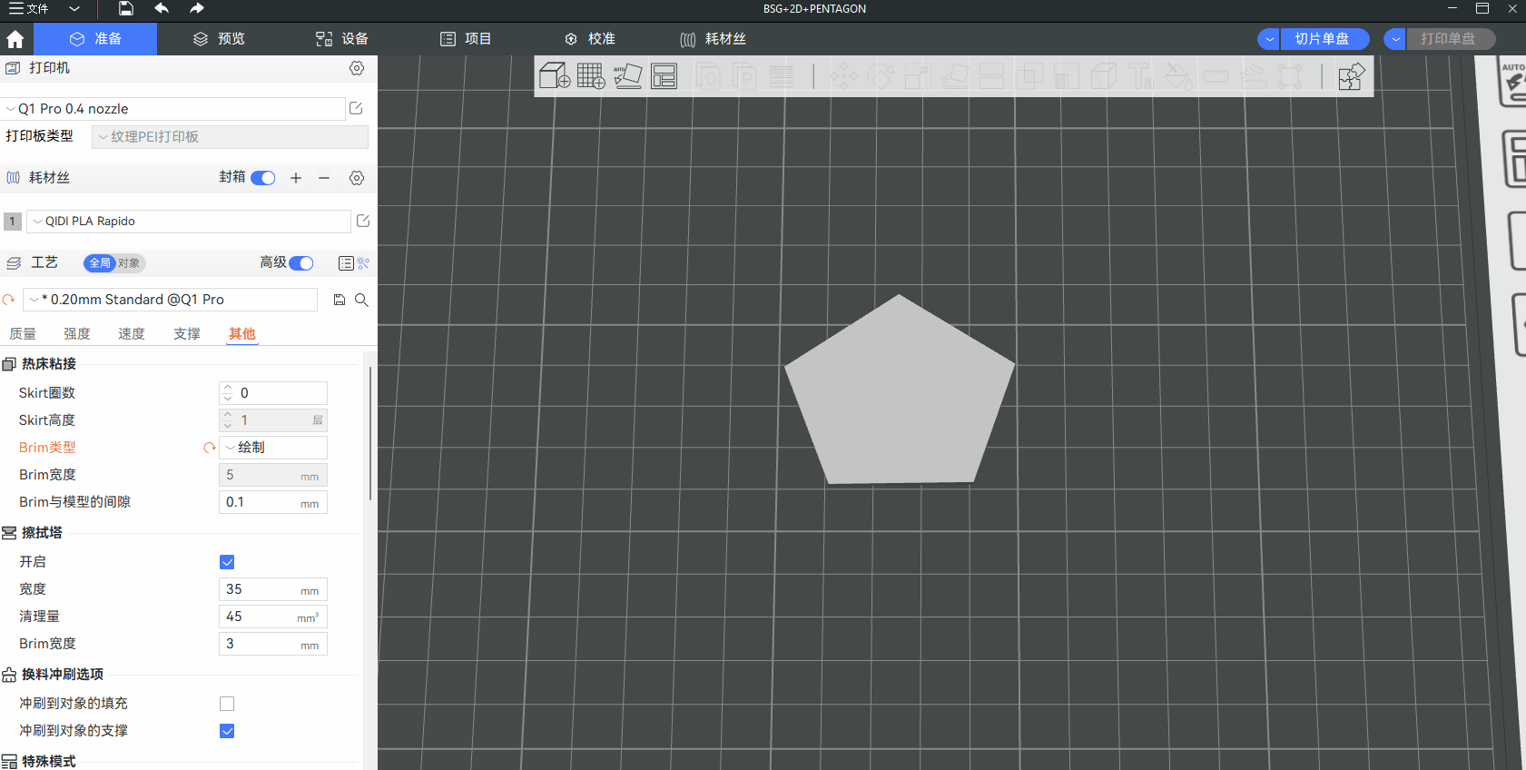
Task: Add a filament with the plus icon
Action: [296, 178]
